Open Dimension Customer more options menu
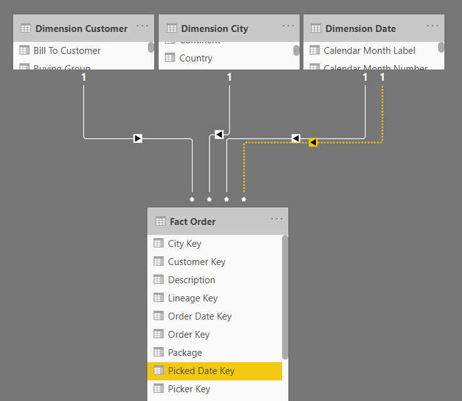462x401 pixels. pyautogui.click(x=142, y=26)
